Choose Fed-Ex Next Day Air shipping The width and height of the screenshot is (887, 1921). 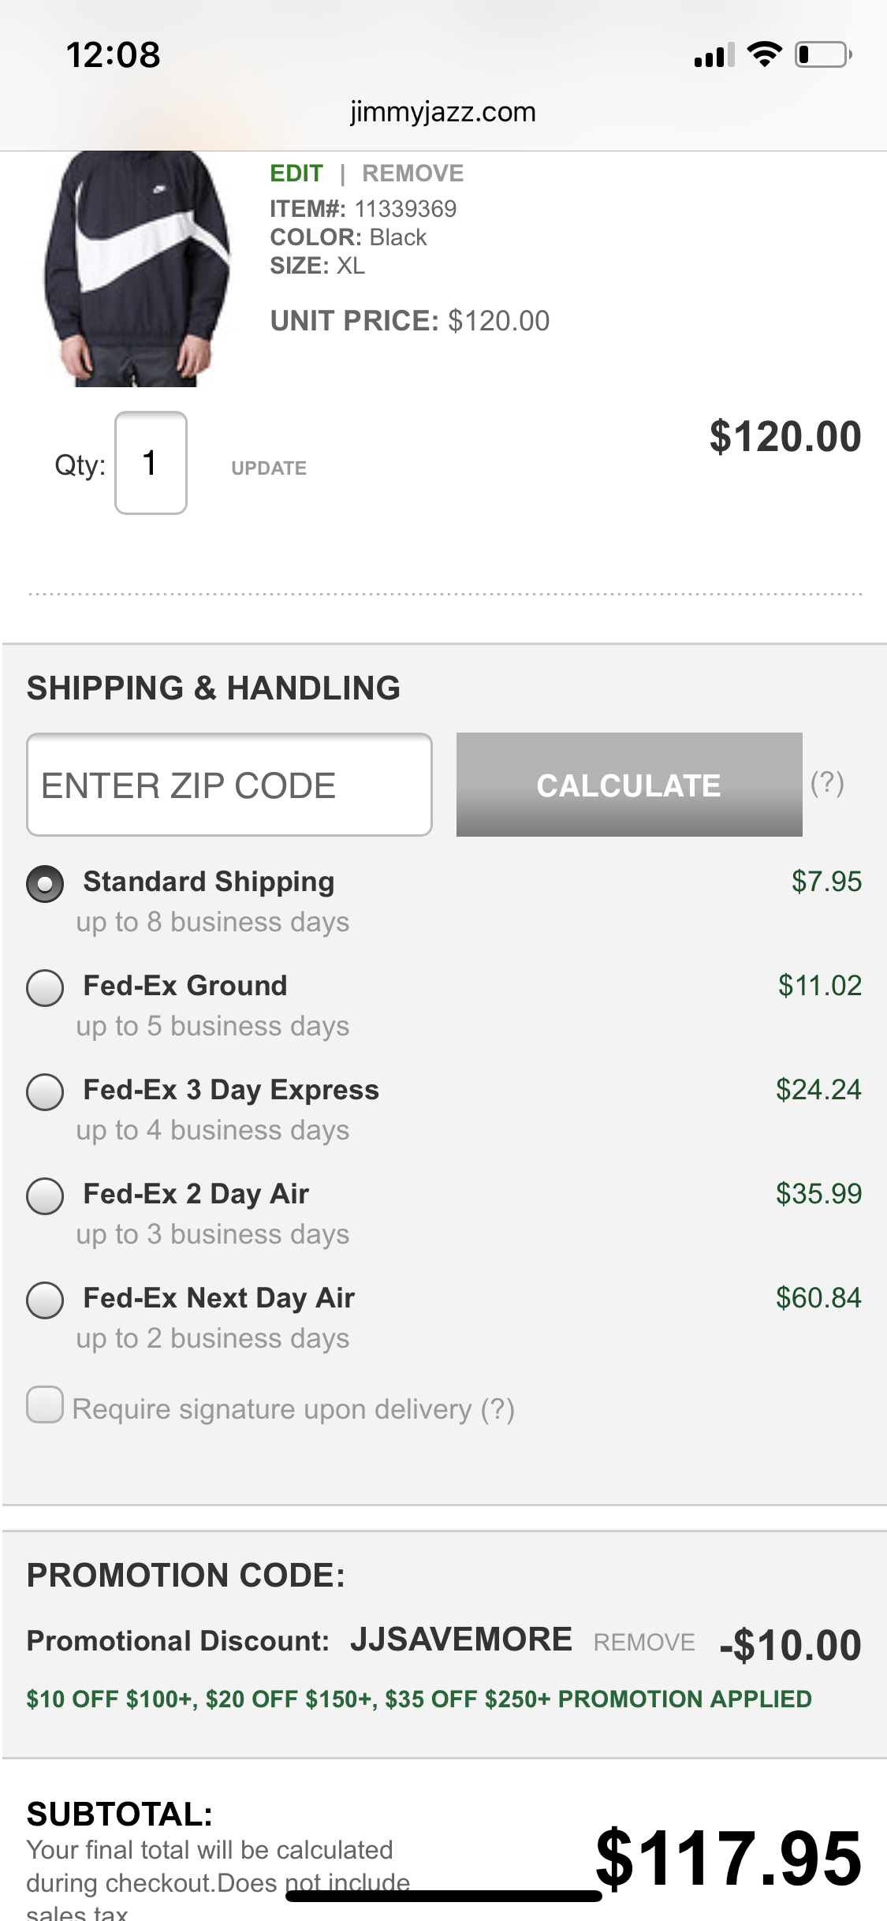pyautogui.click(x=45, y=1300)
